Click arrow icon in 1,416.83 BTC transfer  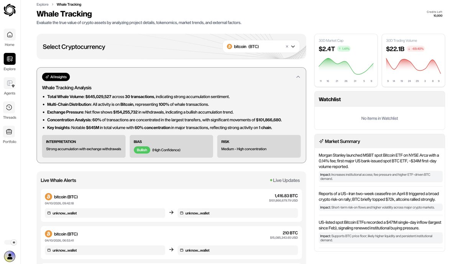click(171, 213)
